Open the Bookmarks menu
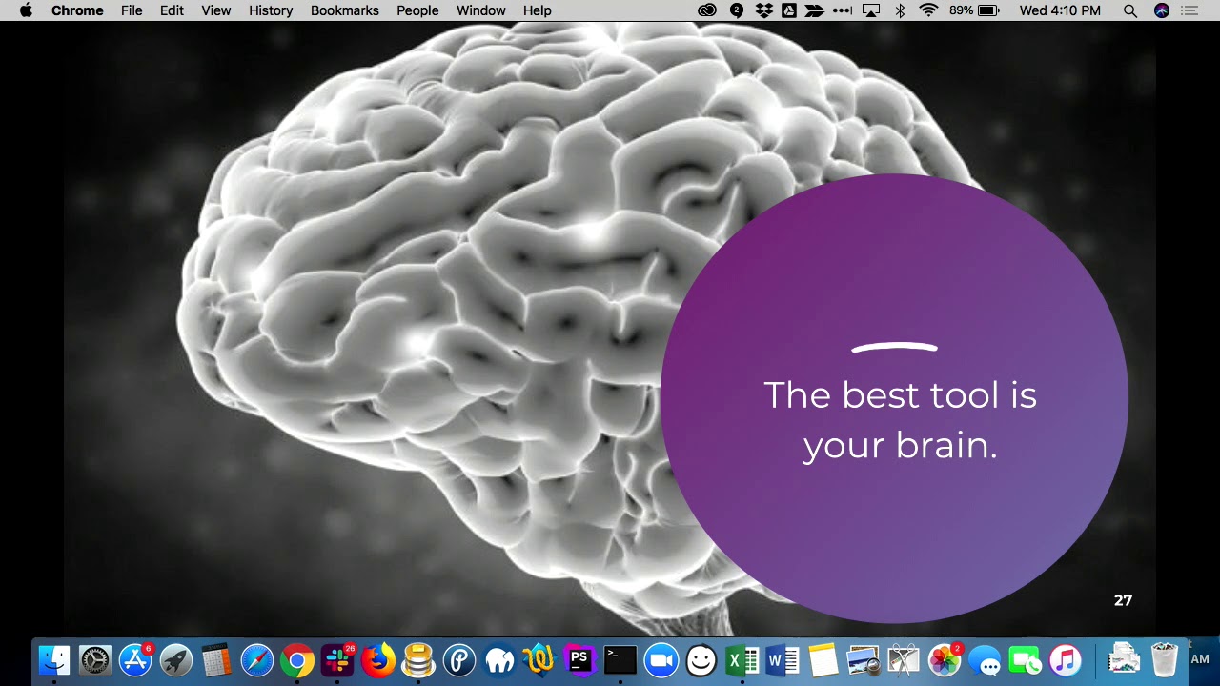The image size is (1220, 686). tap(345, 10)
